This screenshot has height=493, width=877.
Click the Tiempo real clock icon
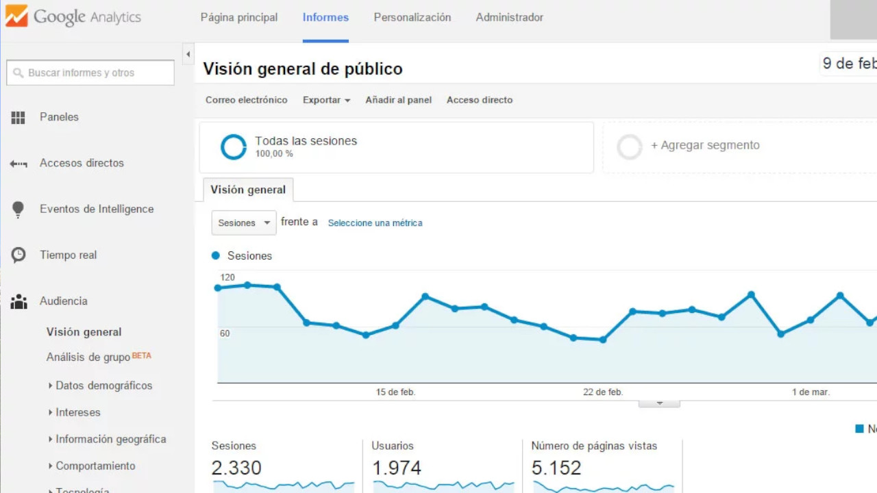pos(18,255)
